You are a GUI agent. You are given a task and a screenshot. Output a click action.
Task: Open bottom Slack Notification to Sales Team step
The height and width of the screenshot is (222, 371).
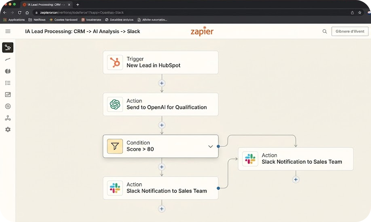point(161,188)
